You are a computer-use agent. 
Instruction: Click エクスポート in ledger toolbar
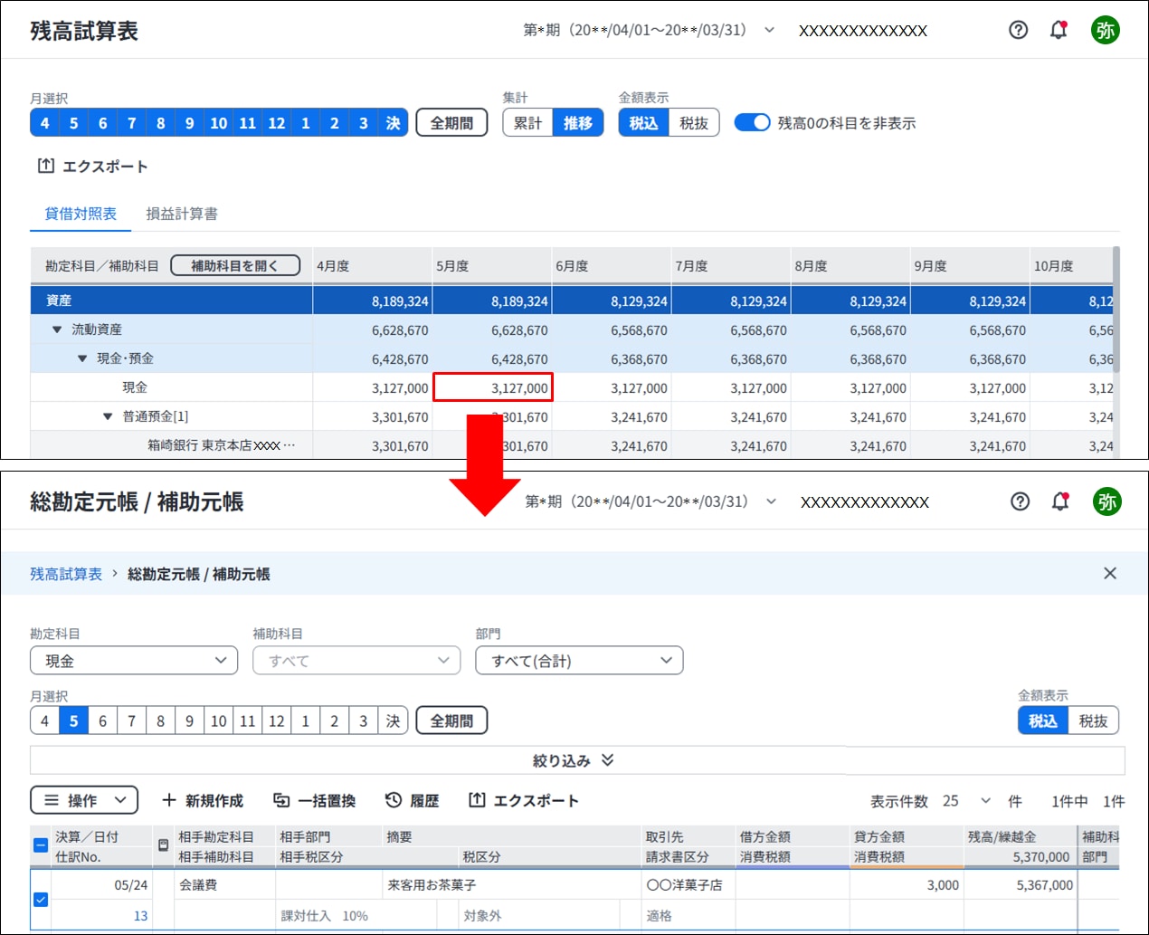point(523,800)
